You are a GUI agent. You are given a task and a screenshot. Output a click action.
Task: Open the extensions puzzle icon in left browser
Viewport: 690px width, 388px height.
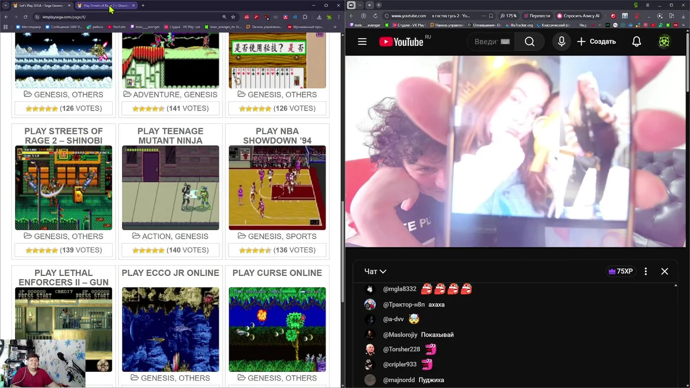tap(305, 17)
